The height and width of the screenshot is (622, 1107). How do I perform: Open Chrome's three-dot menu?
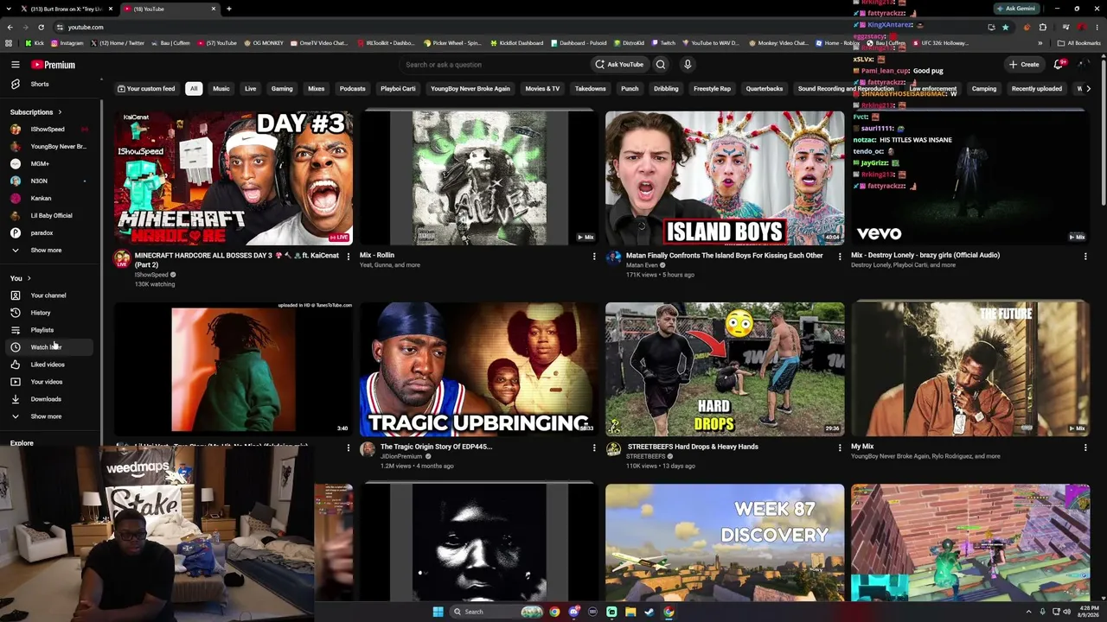click(1097, 27)
